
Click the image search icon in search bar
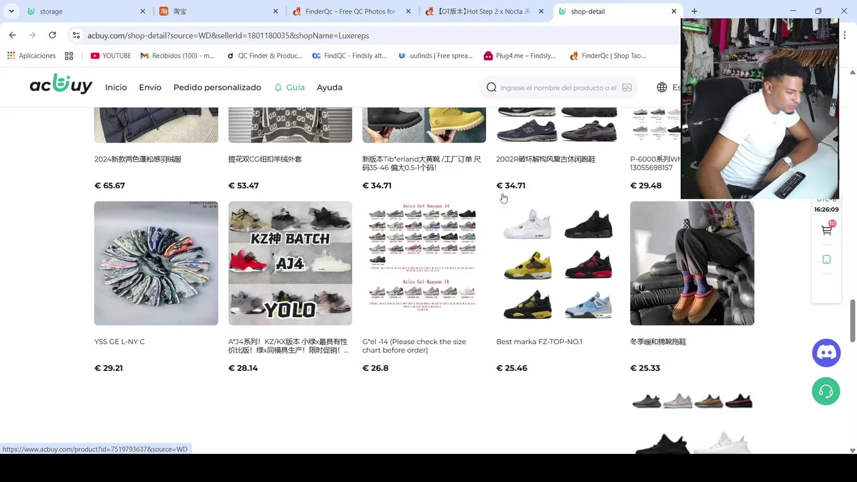[627, 87]
